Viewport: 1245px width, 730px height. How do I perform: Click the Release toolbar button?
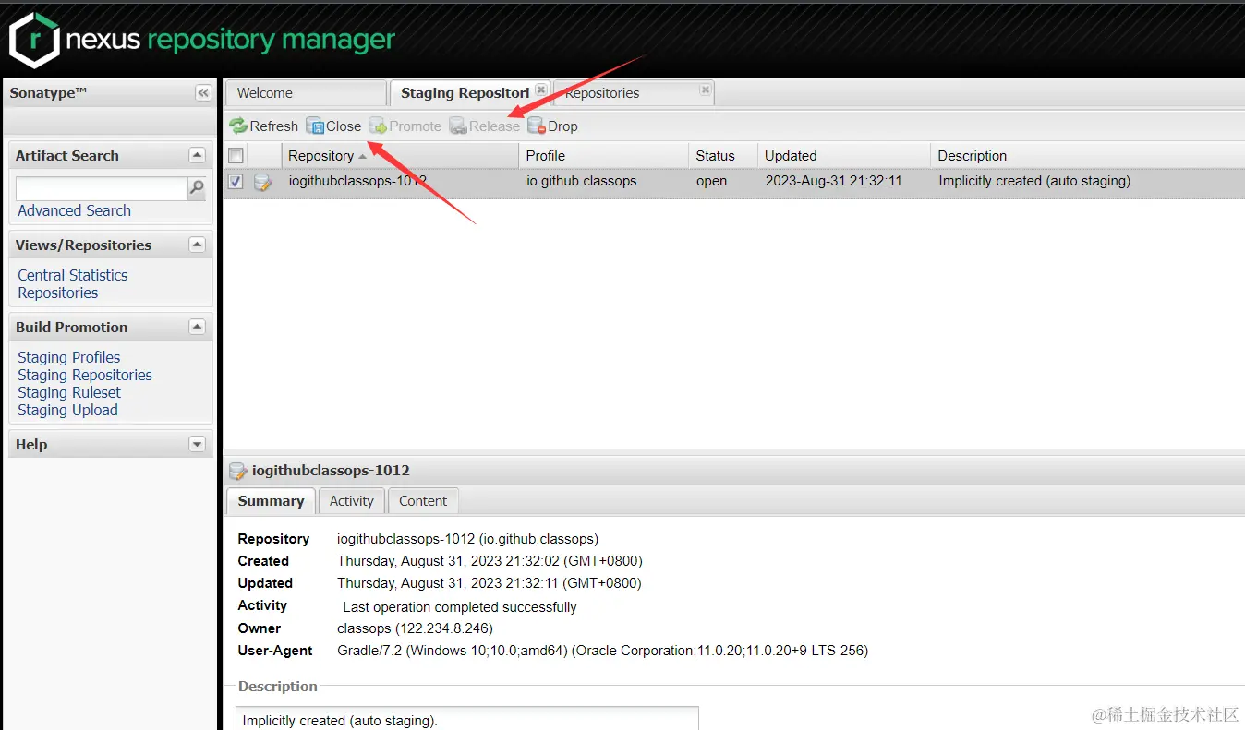485,126
